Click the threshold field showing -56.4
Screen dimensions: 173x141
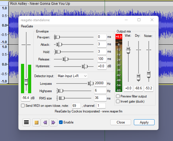pyautogui.click(x=26, y=98)
